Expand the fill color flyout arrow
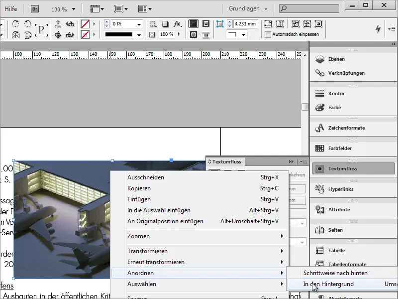Image resolution: width=398 pixels, height=299 pixels. pos(95,24)
